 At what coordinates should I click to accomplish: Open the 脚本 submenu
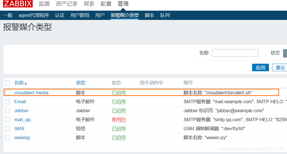(149, 15)
